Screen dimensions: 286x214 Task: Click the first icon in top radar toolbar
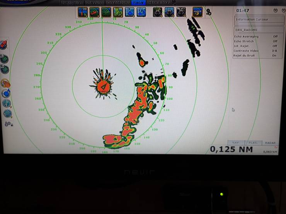coord(83,12)
